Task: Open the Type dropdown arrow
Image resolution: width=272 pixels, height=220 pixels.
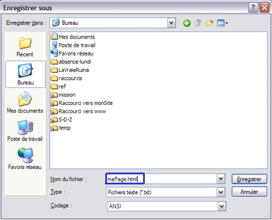Action: 221,192
